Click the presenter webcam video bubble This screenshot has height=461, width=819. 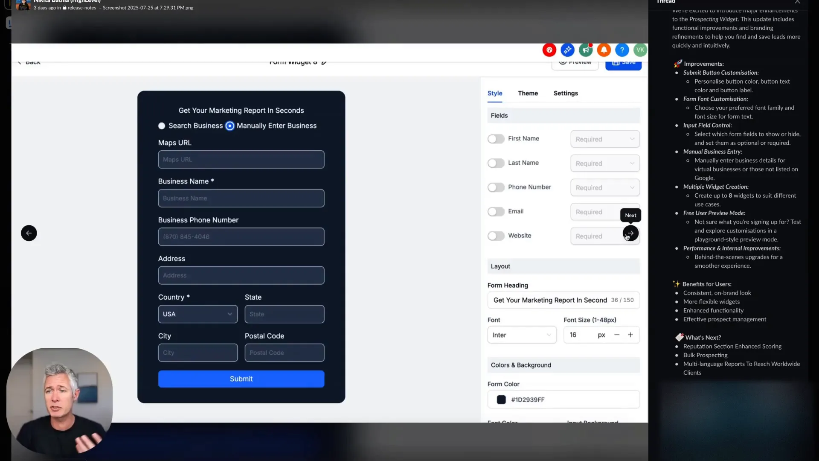click(x=60, y=401)
